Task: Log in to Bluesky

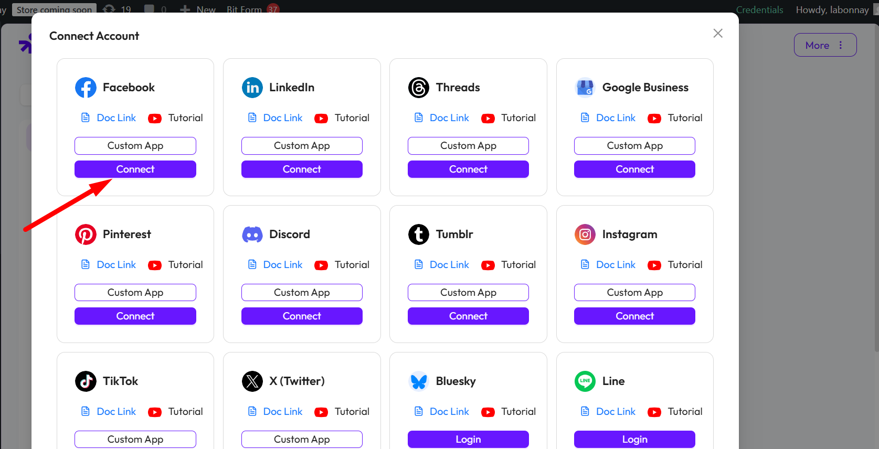Action: 468,440
